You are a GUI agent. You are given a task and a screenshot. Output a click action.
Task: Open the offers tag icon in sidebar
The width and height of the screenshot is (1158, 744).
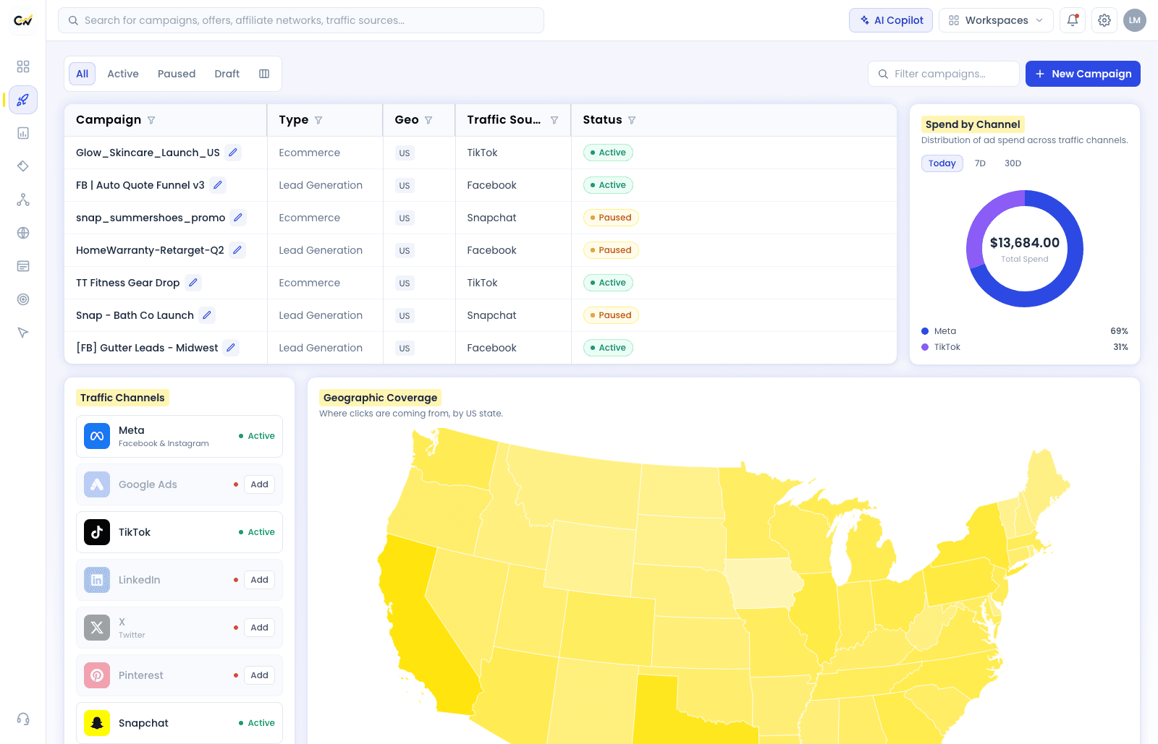pyautogui.click(x=23, y=166)
